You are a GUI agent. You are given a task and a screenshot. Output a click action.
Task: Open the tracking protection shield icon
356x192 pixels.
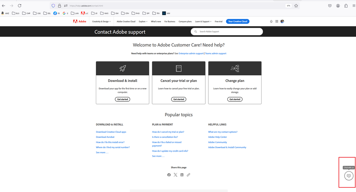pyautogui.click(x=53, y=6)
